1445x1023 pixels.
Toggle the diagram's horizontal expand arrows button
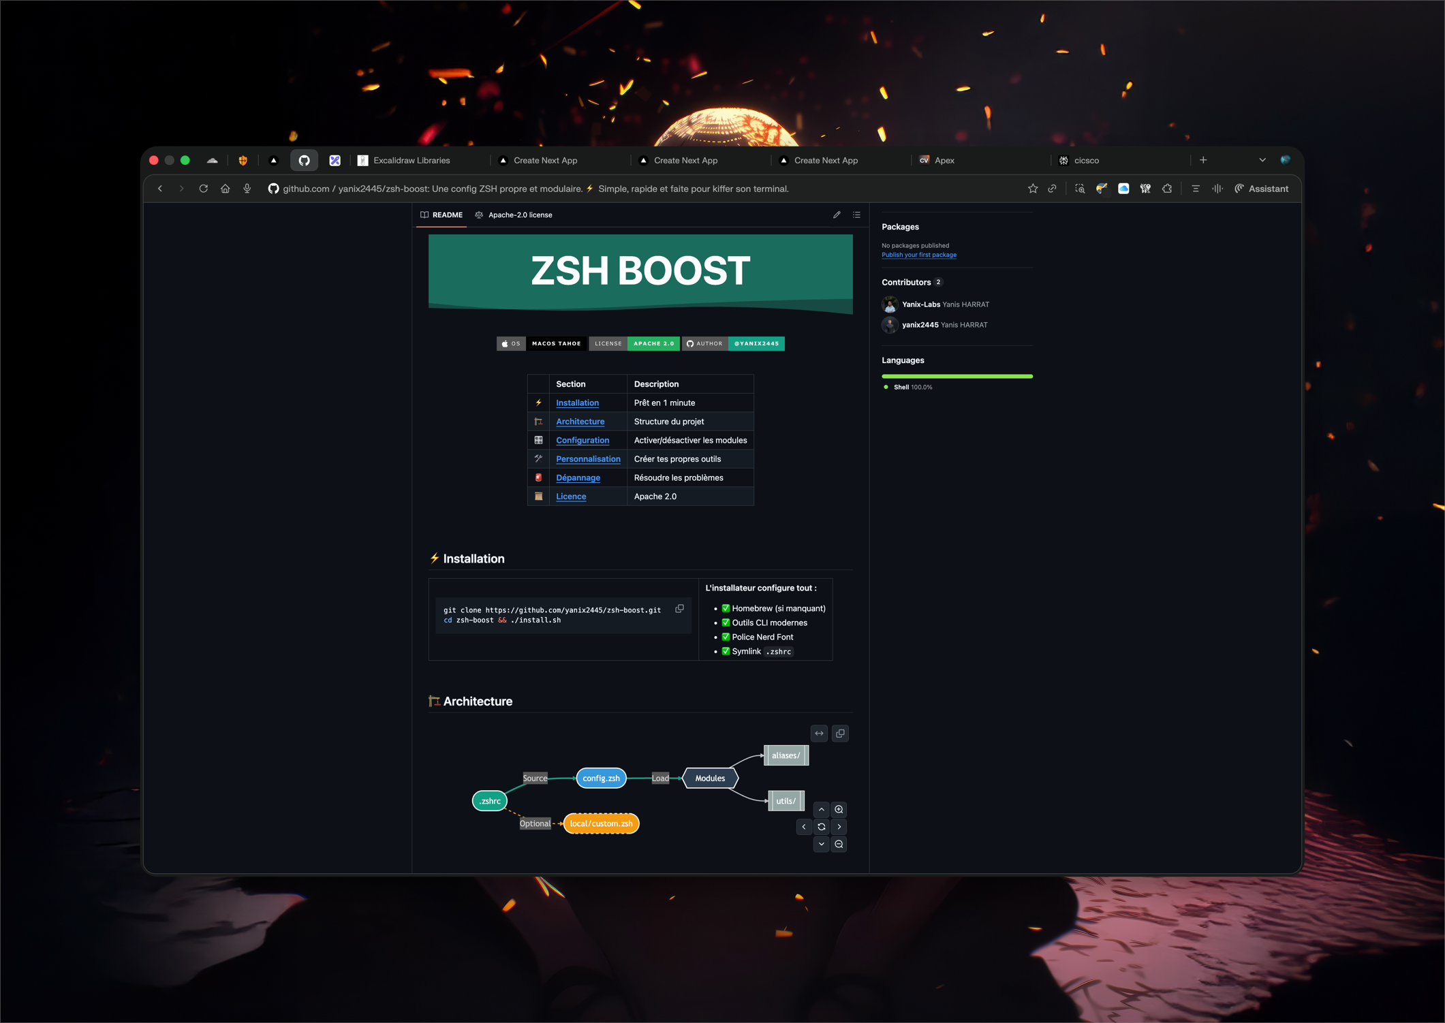click(x=819, y=734)
